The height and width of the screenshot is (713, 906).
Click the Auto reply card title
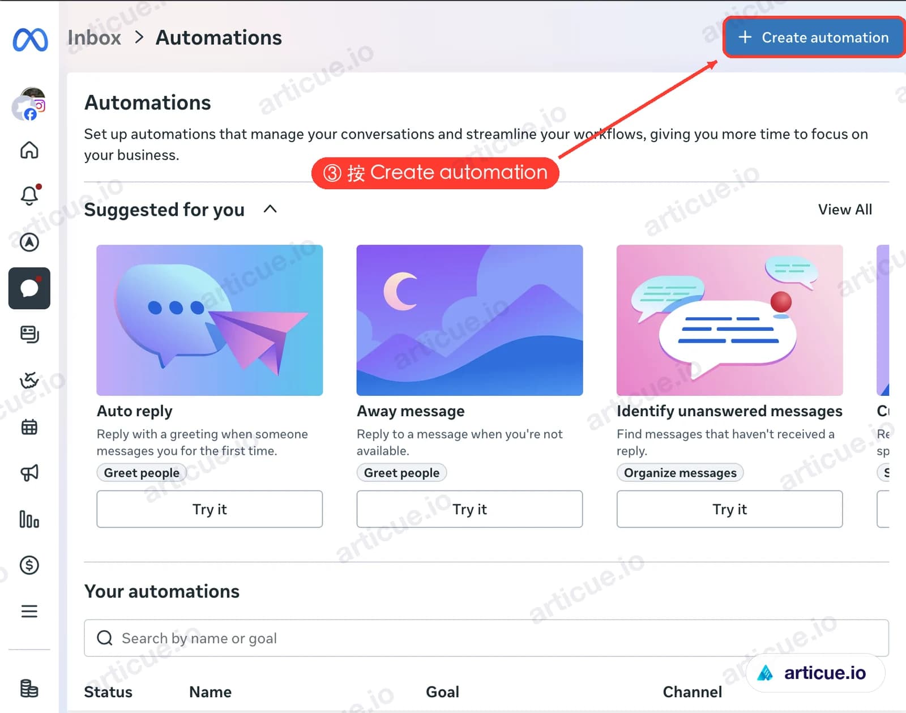(135, 411)
